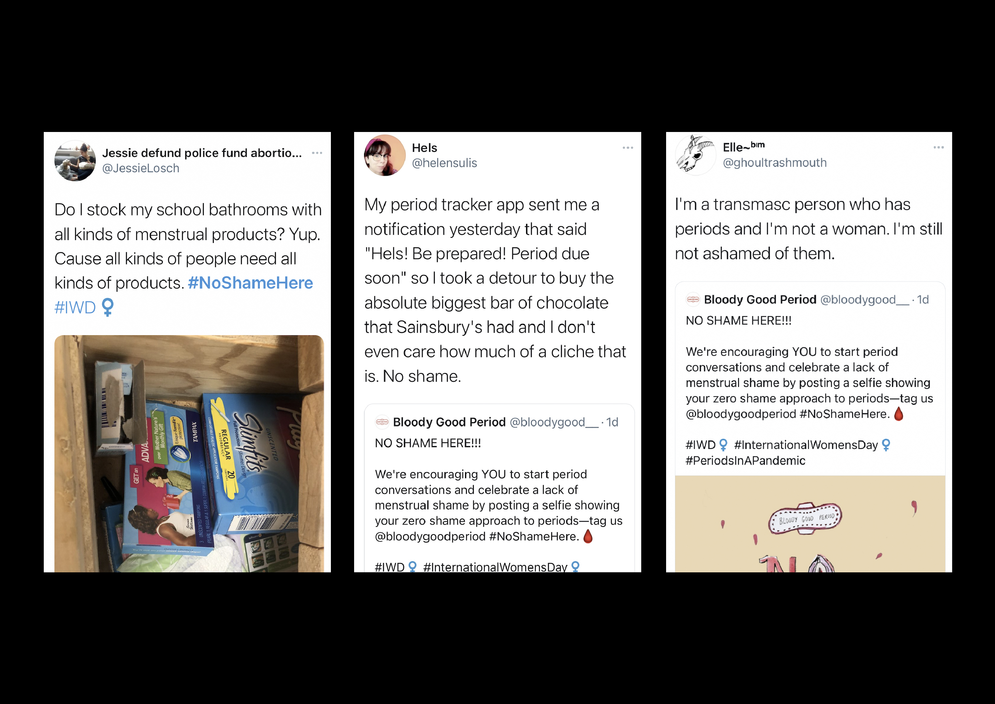Click Bloody Good Period logo in Elle's quote
Screen dimensions: 995x704
coord(693,299)
